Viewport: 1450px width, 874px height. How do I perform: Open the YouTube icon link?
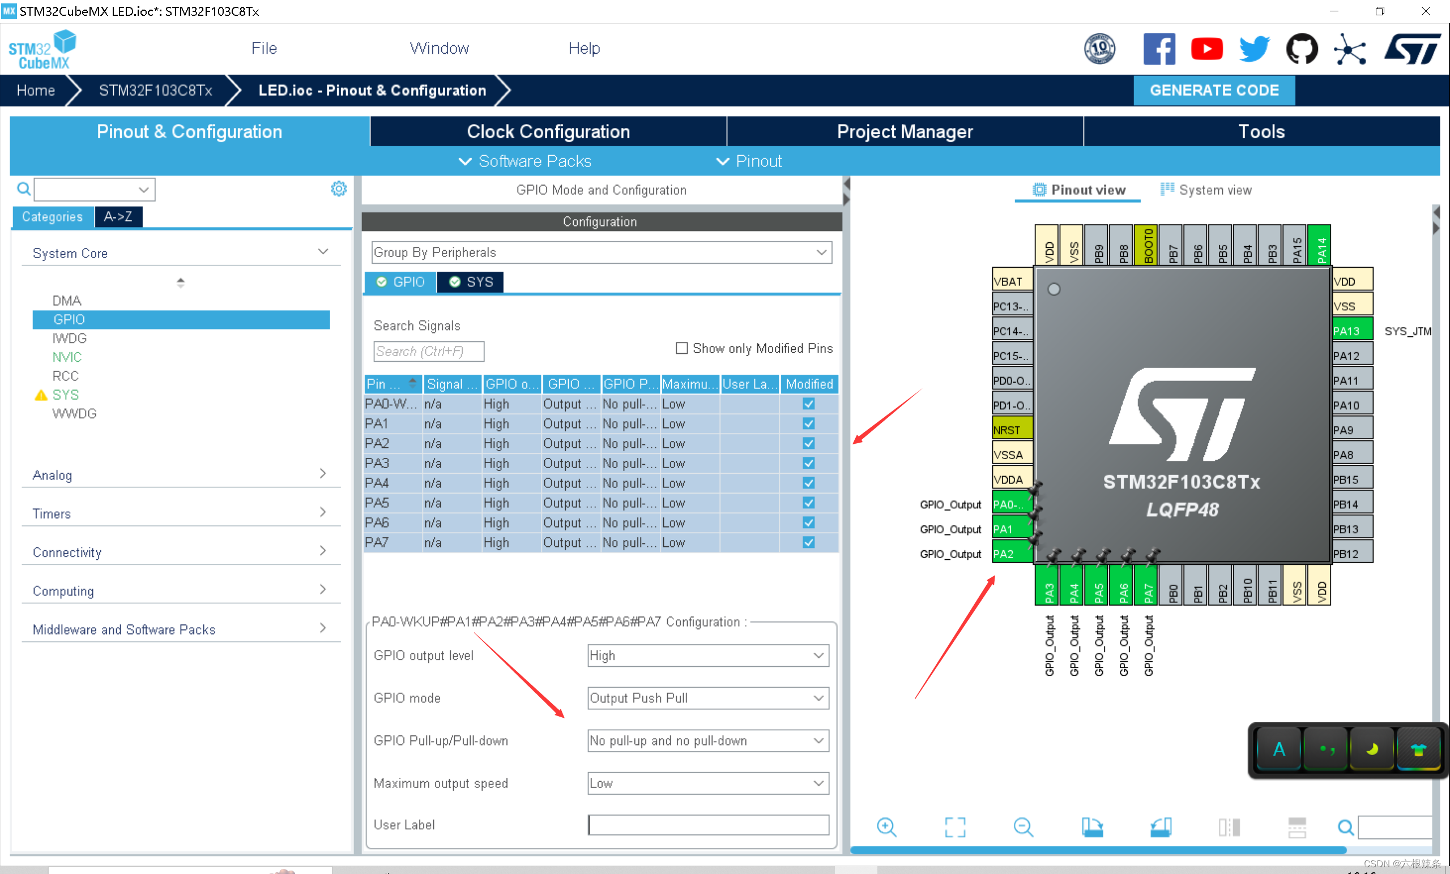point(1206,49)
